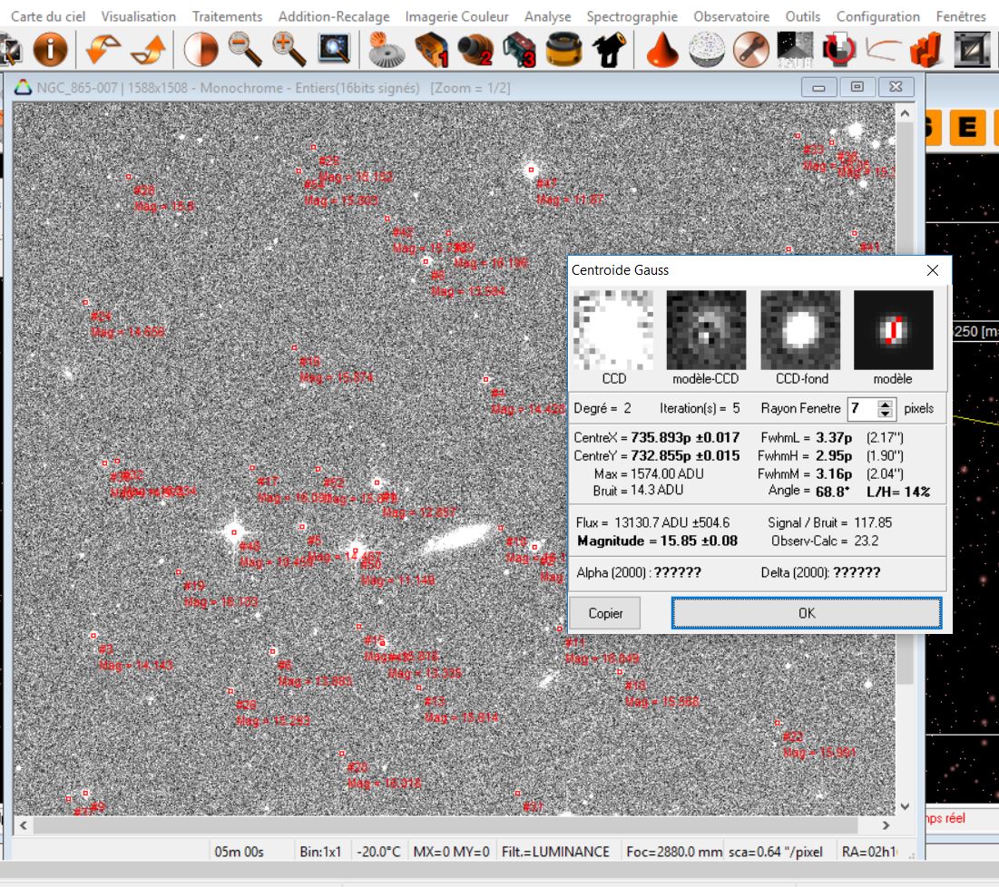Click the telescope pointing icon

click(610, 50)
